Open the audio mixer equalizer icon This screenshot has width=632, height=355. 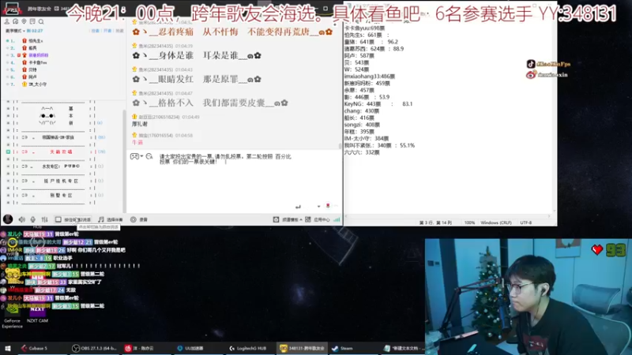44,219
